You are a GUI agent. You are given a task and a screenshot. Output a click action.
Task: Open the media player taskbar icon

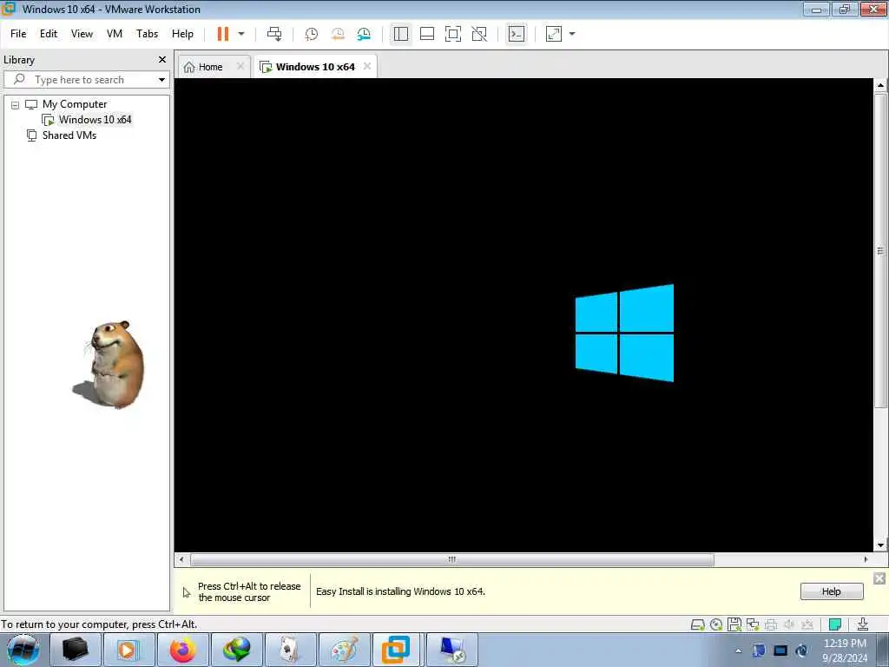pos(128,650)
